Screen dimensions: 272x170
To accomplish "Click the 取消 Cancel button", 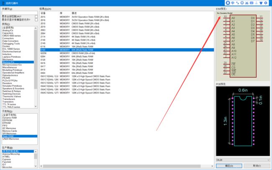I will [x=257, y=166].
